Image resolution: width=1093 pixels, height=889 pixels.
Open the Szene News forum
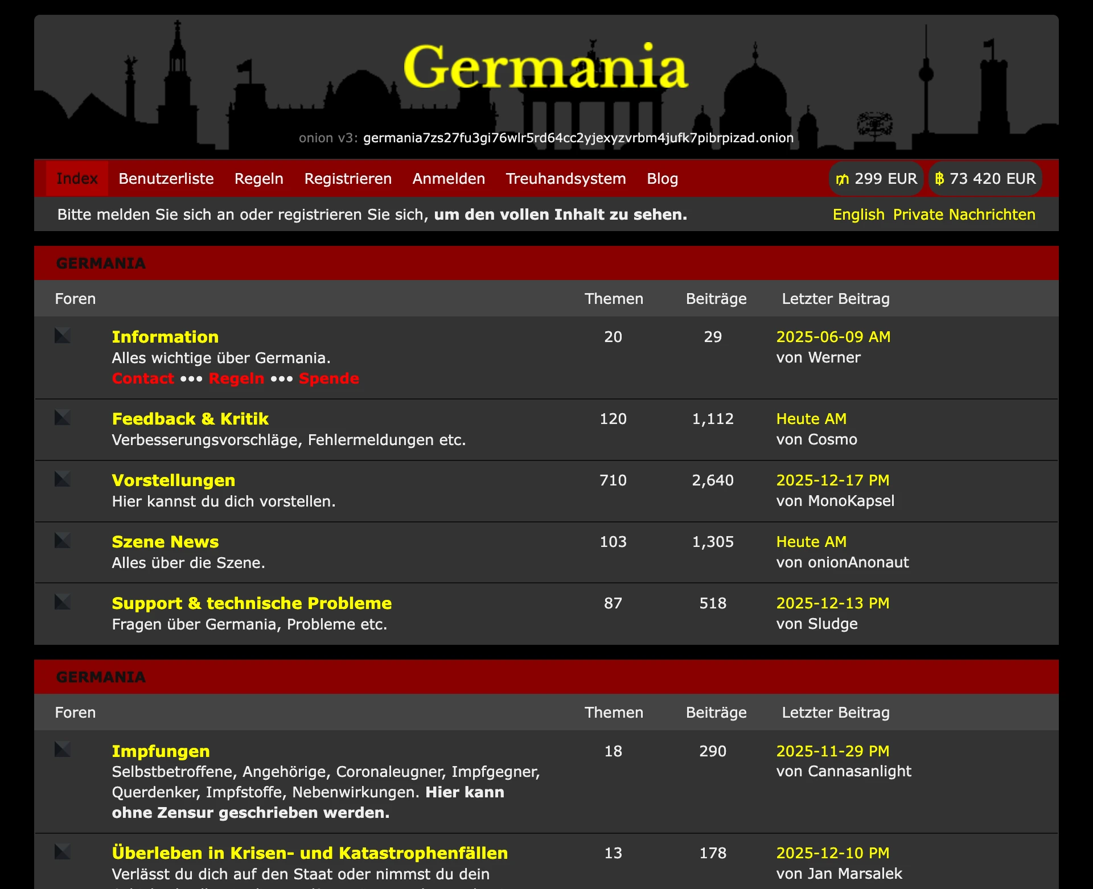pyautogui.click(x=165, y=541)
